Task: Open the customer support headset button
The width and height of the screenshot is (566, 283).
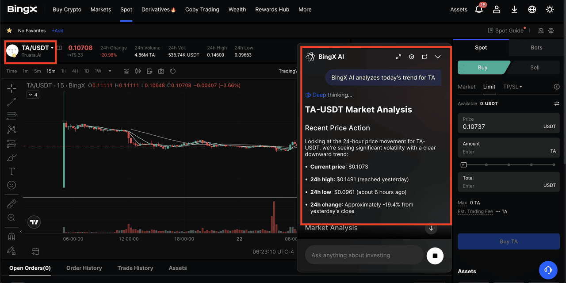Action: [548, 270]
